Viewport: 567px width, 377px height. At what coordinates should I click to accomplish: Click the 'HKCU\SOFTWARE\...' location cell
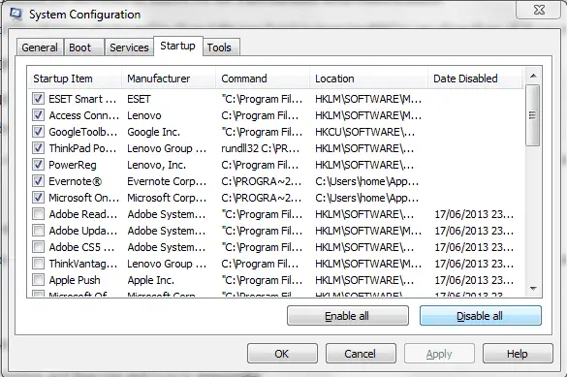click(364, 132)
